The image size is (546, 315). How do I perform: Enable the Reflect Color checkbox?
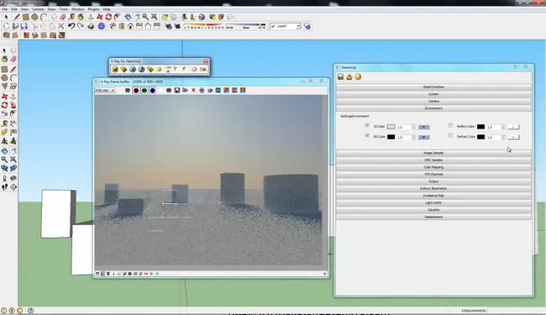click(450, 125)
